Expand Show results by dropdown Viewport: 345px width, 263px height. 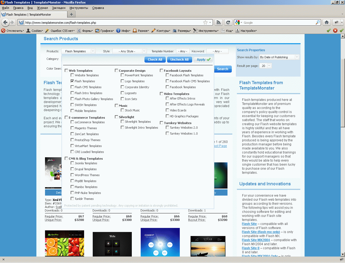(x=279, y=57)
